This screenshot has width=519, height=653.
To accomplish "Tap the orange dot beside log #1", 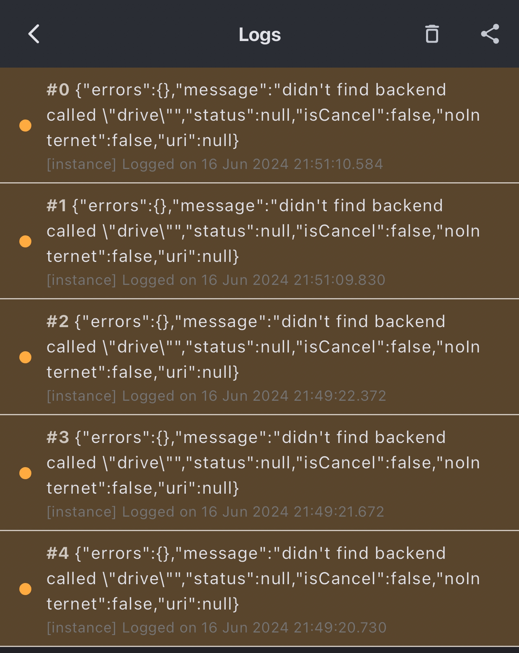I will coord(25,241).
